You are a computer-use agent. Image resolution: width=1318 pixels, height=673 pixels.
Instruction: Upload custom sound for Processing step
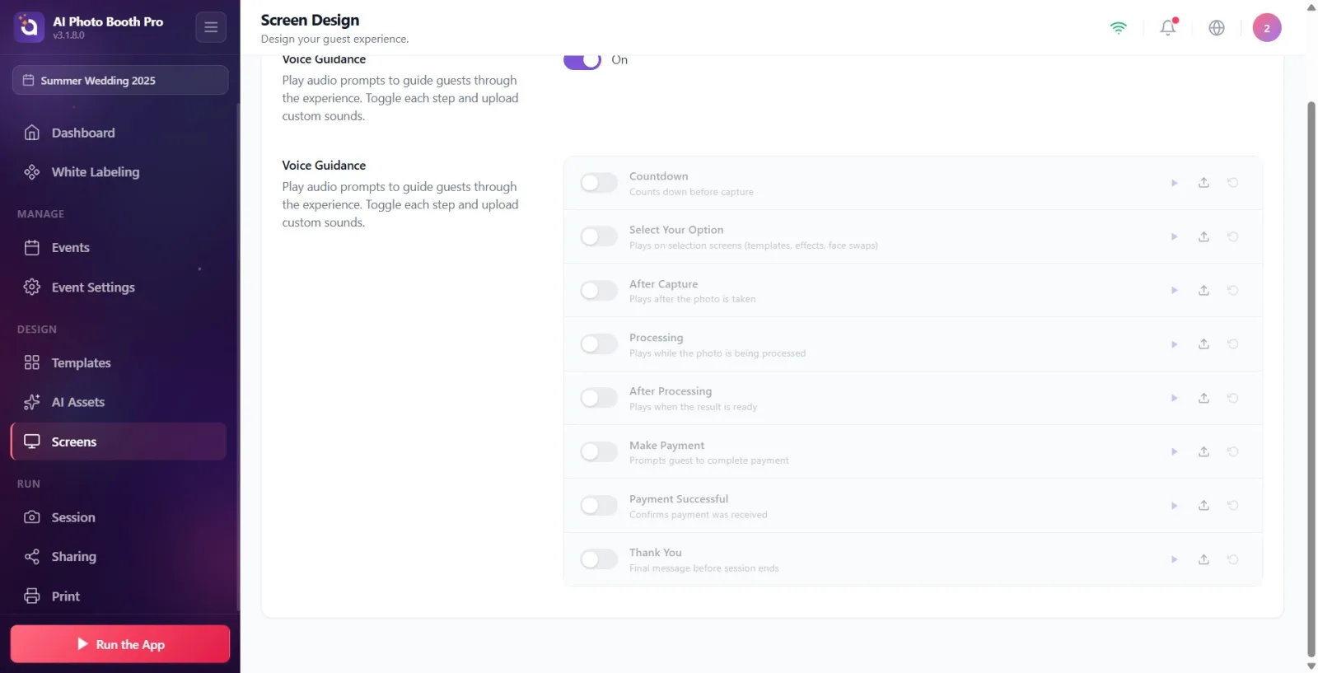click(x=1203, y=344)
